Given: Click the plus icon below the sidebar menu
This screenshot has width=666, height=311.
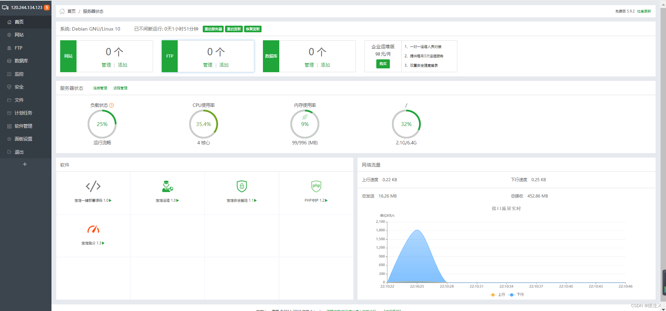Looking at the screenshot, I should [25, 164].
